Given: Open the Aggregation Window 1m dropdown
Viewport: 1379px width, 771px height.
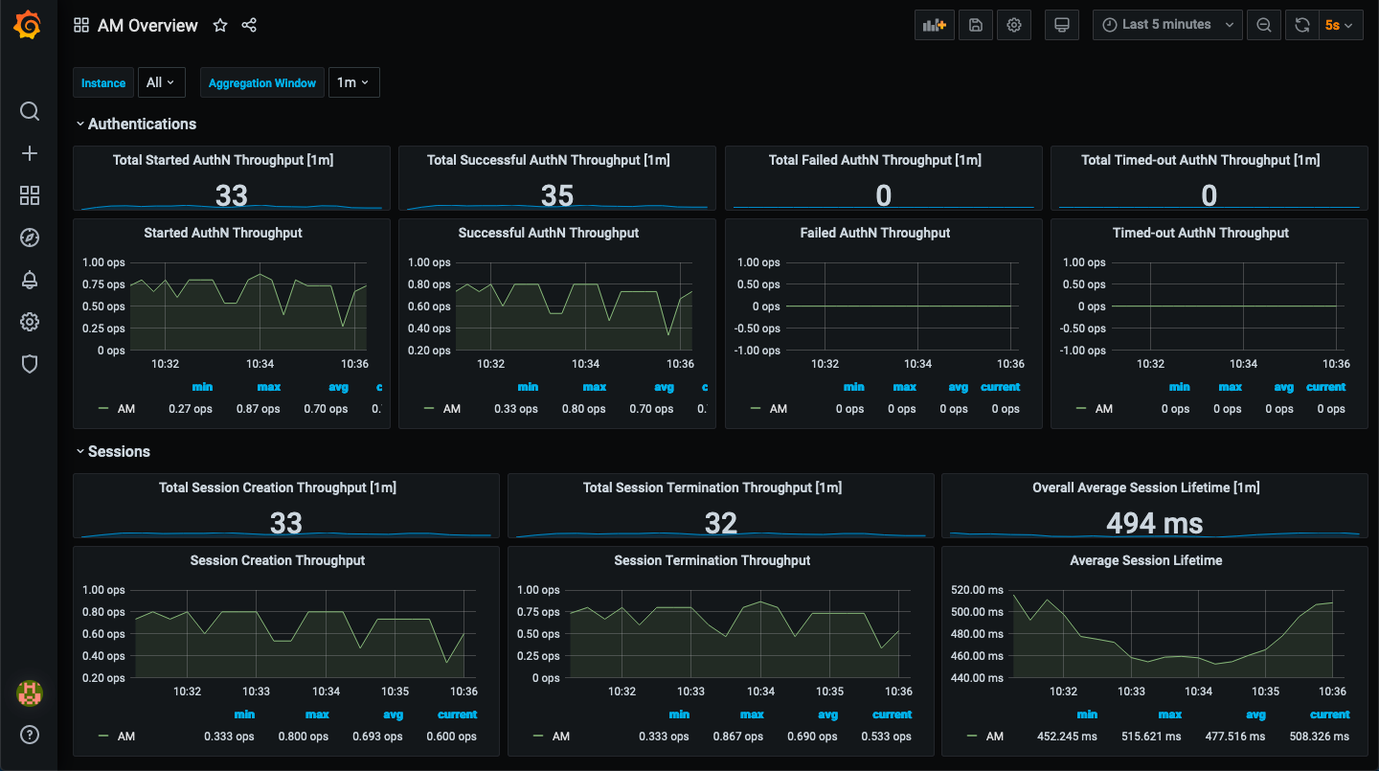Looking at the screenshot, I should click(353, 82).
